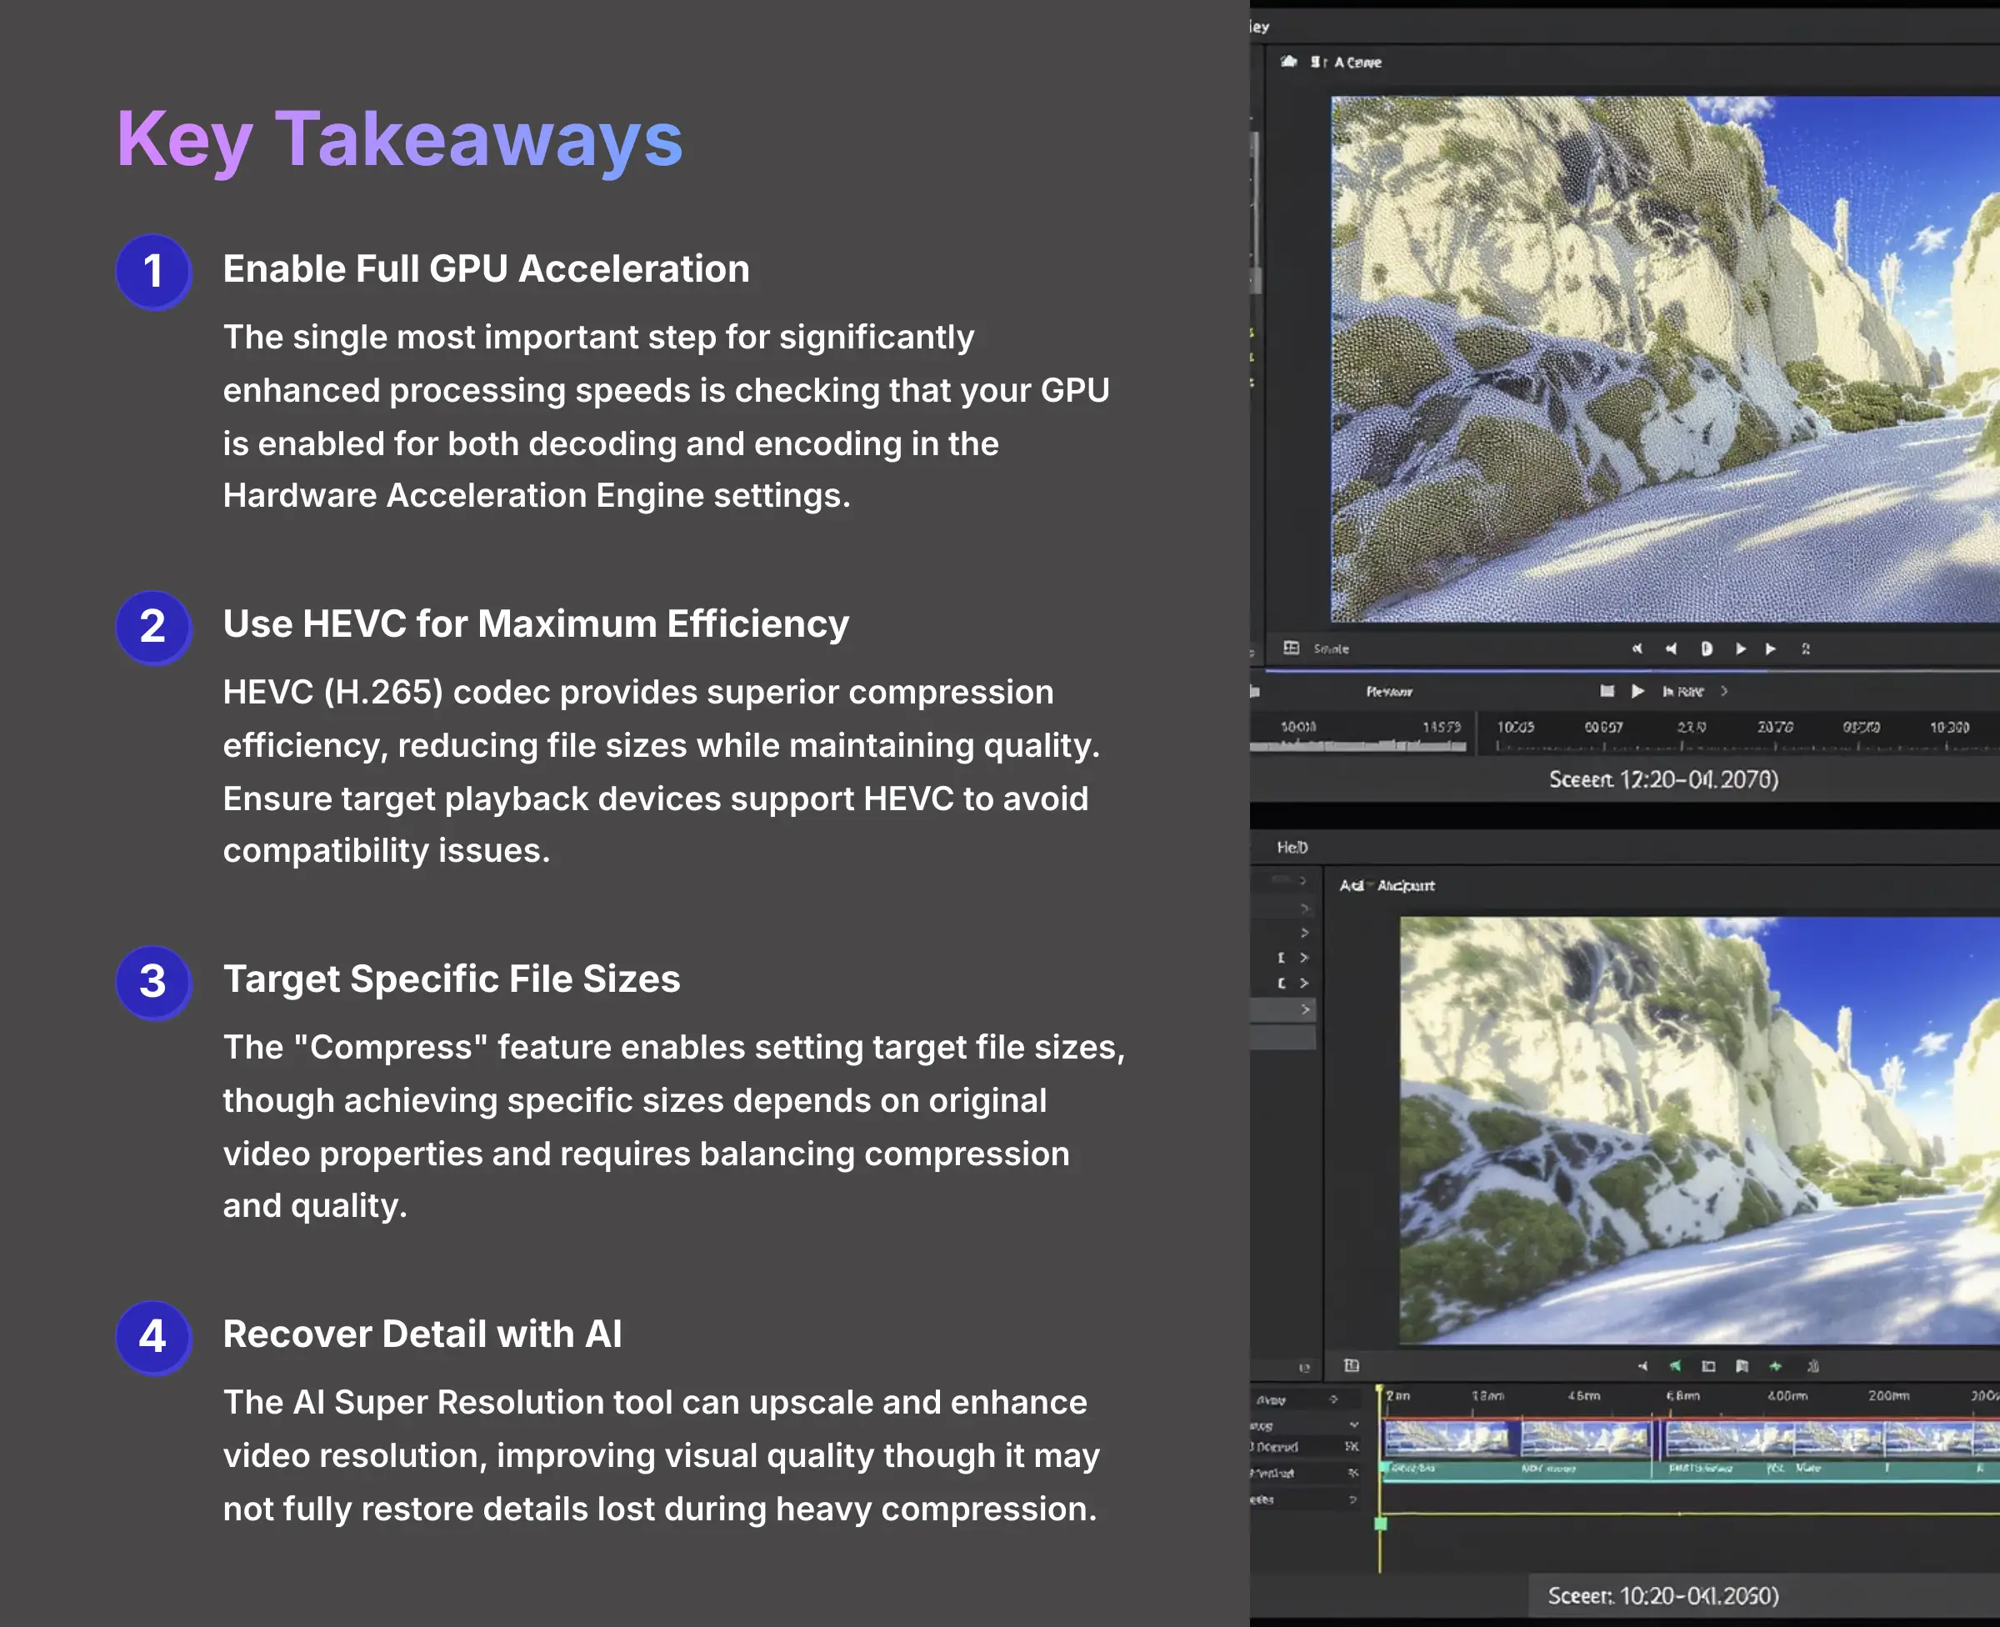Step back one frame in upper preview controls
Image resolution: width=2000 pixels, height=1627 pixels.
pyautogui.click(x=1671, y=648)
